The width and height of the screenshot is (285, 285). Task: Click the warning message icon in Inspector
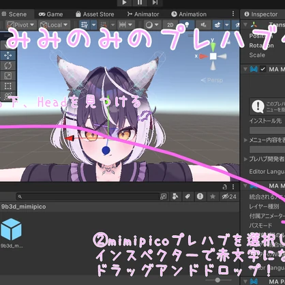[x=258, y=106]
